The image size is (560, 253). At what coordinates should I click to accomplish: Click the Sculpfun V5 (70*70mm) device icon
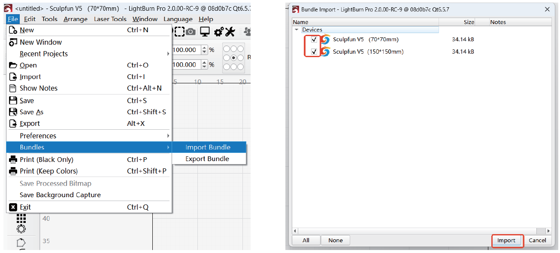[x=326, y=40]
